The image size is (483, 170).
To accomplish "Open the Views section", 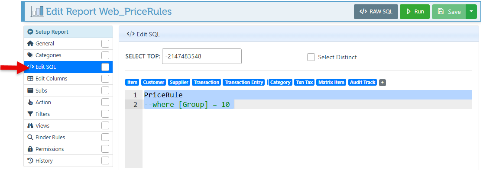I will coord(68,125).
